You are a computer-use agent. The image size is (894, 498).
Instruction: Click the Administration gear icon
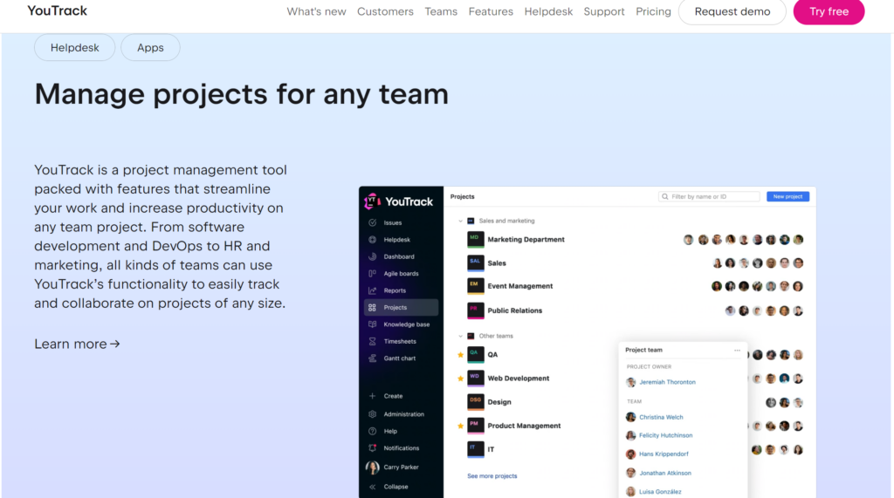(x=373, y=414)
